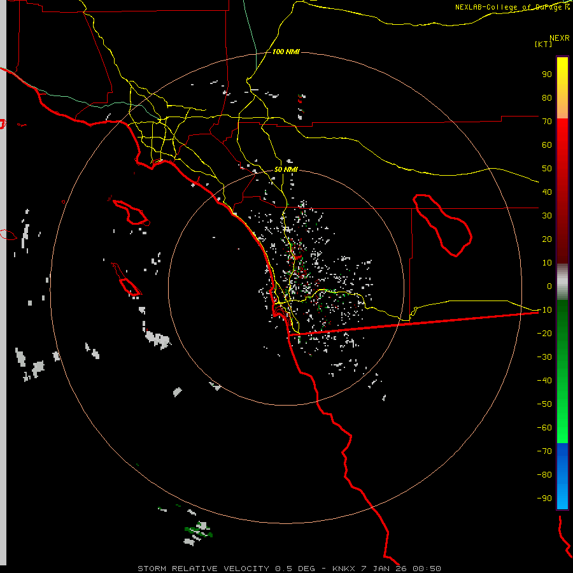Click the 20 knot label on the scale
This screenshot has width=573, height=573.
click(547, 239)
